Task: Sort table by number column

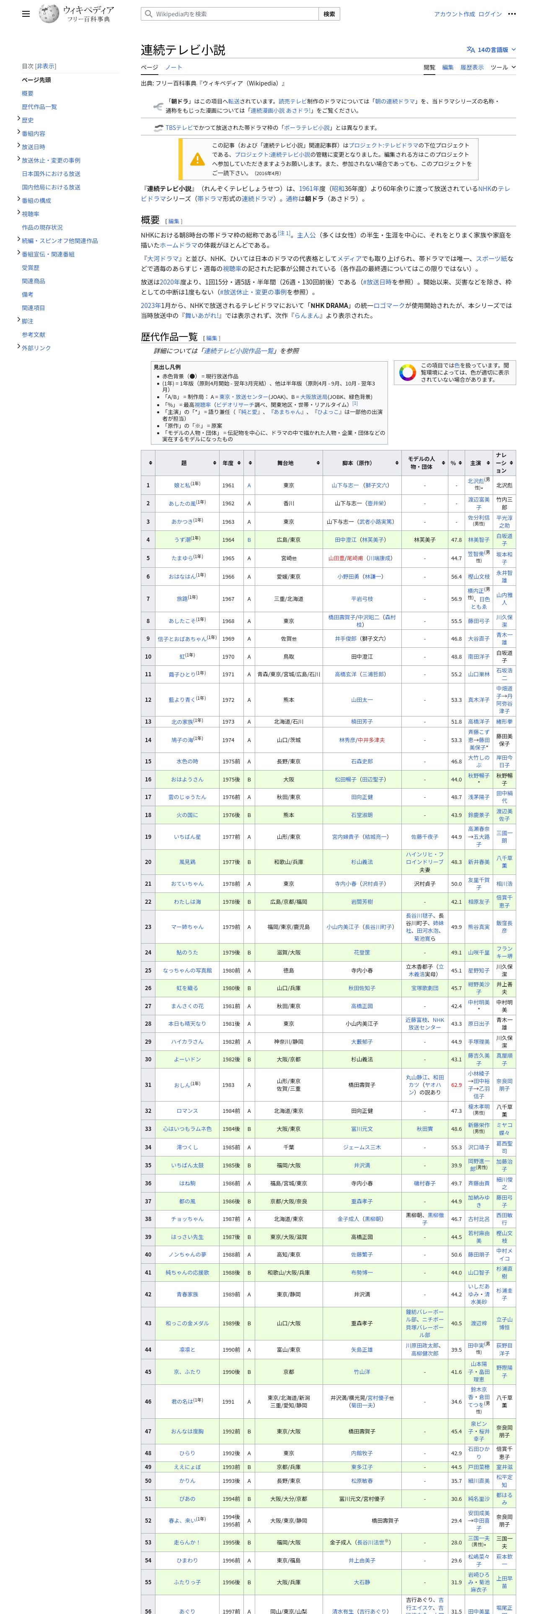Action: [148, 463]
